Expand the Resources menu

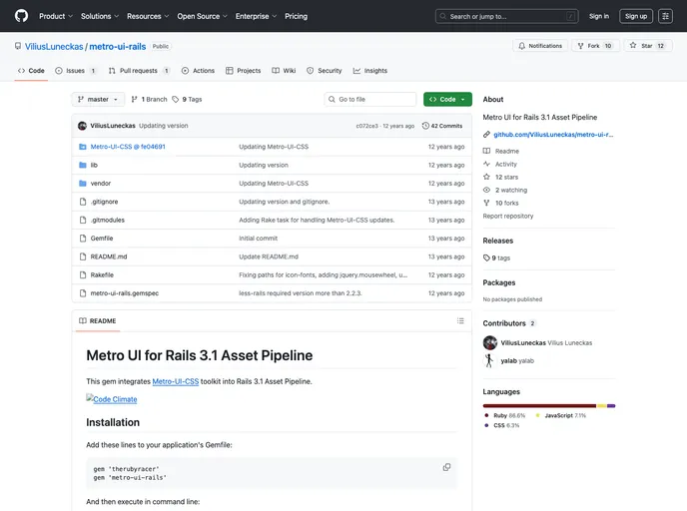tap(148, 16)
